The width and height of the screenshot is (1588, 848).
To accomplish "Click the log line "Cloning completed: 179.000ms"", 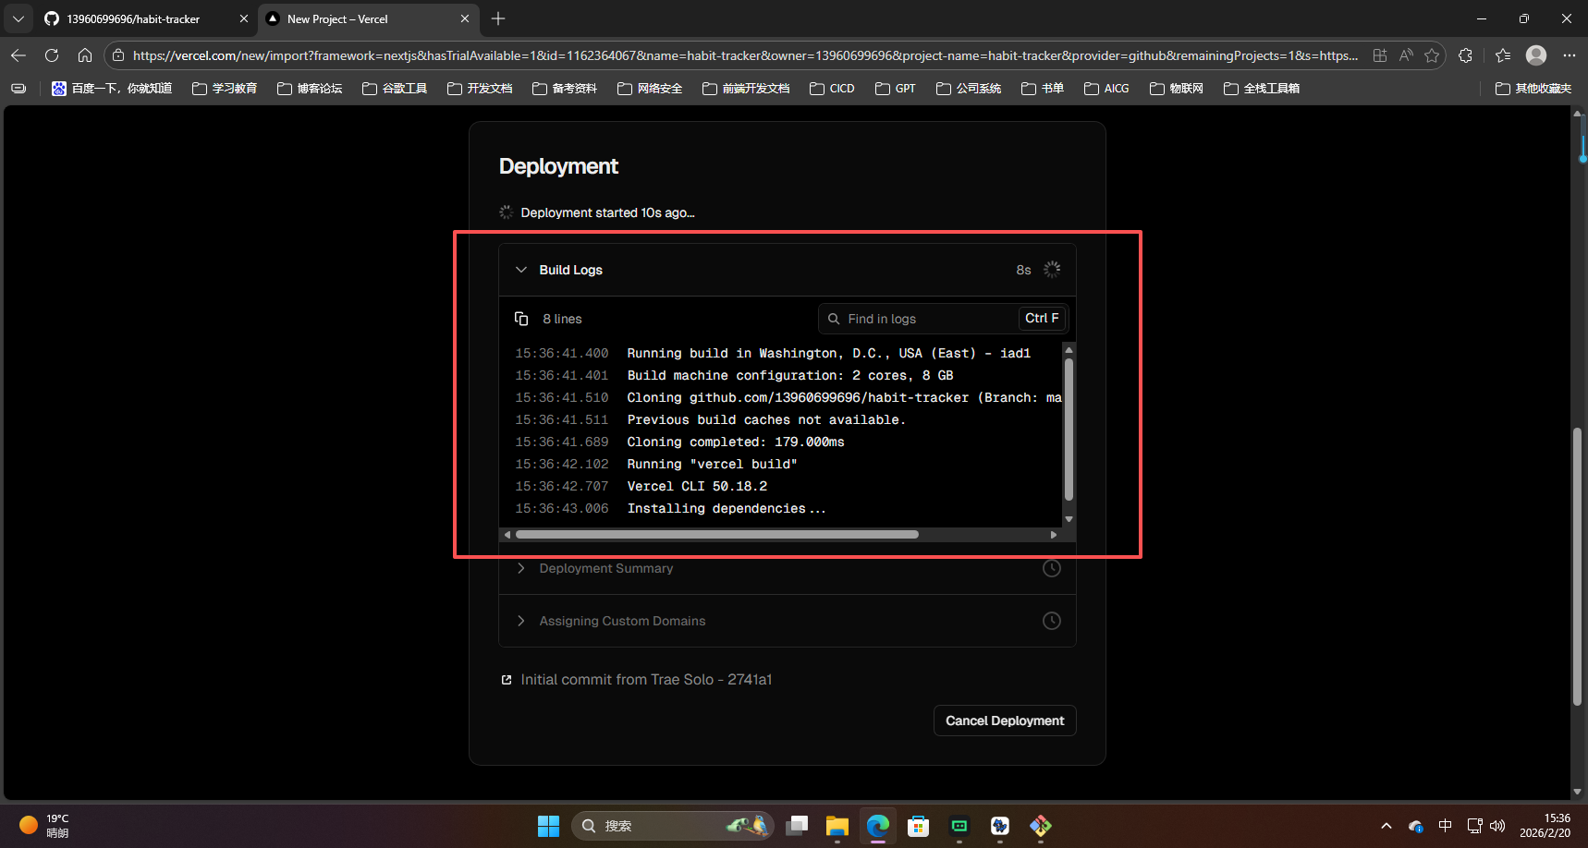I will coord(736,442).
